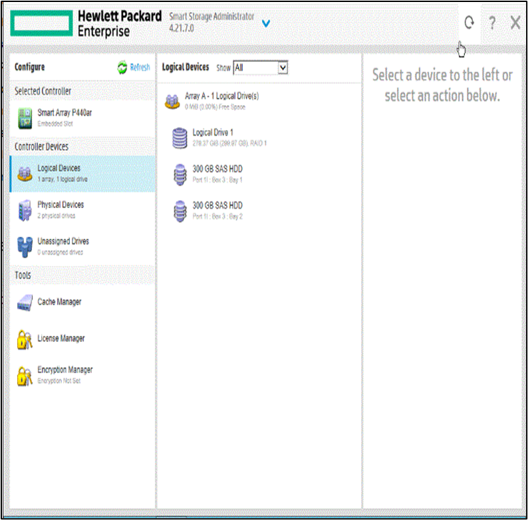Viewport: 528px width, 520px height.
Task: Select 300 GB SAS HDD in Bay 1
Action: click(259, 174)
